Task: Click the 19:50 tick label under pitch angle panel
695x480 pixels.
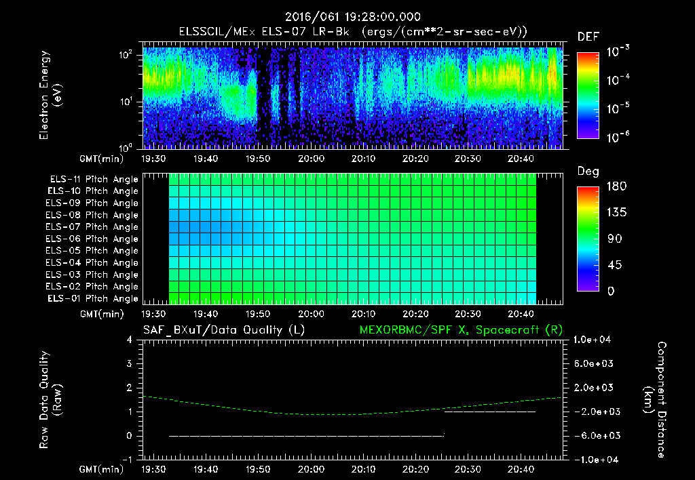Action: pyautogui.click(x=258, y=315)
